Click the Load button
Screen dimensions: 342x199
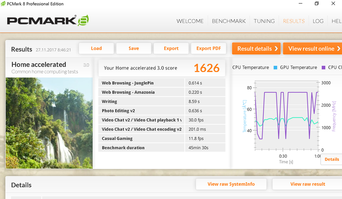click(x=96, y=48)
